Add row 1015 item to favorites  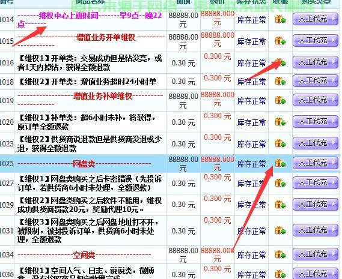(x=280, y=41)
